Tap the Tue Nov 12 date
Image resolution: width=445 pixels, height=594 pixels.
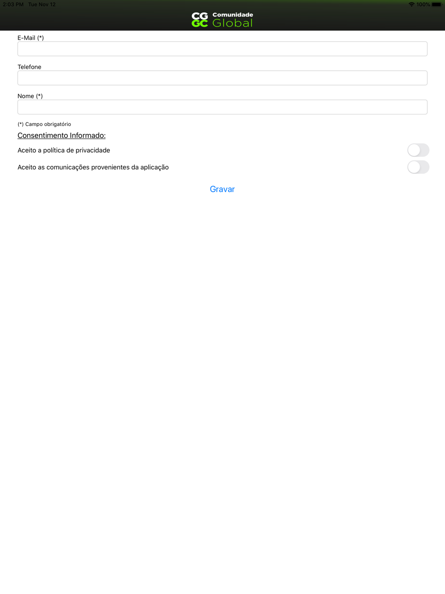42,4
